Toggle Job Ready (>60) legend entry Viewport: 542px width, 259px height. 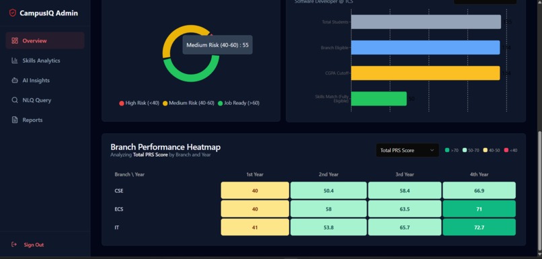point(239,103)
